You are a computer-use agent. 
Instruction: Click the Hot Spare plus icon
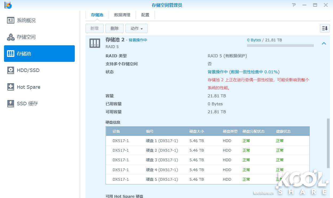[11, 87]
